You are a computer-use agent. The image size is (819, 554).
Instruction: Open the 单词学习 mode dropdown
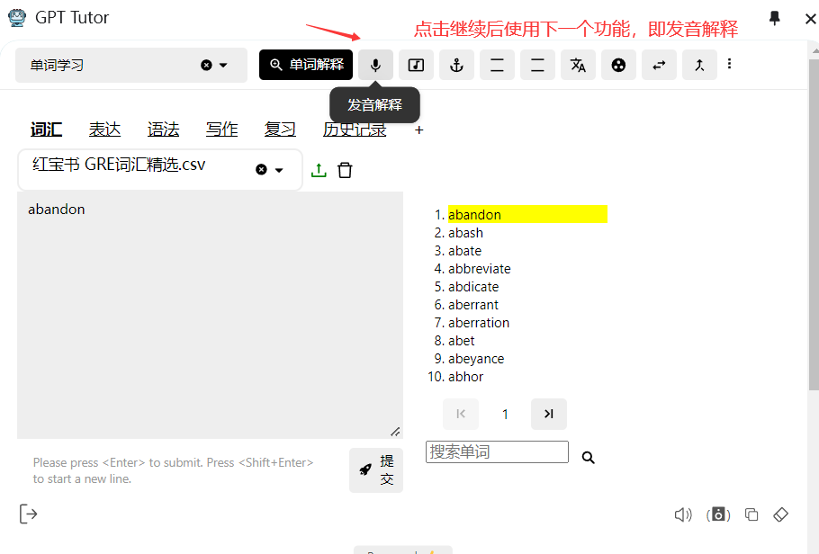(223, 65)
